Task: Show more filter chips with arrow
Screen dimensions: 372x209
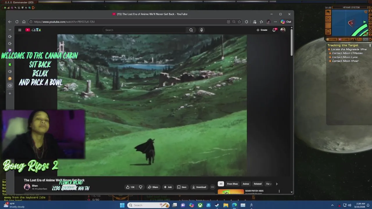Action: (x=277, y=184)
